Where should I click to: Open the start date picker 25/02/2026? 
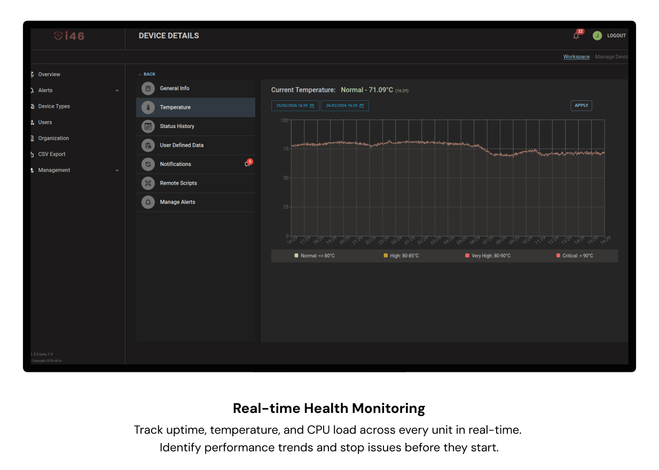pyautogui.click(x=295, y=106)
